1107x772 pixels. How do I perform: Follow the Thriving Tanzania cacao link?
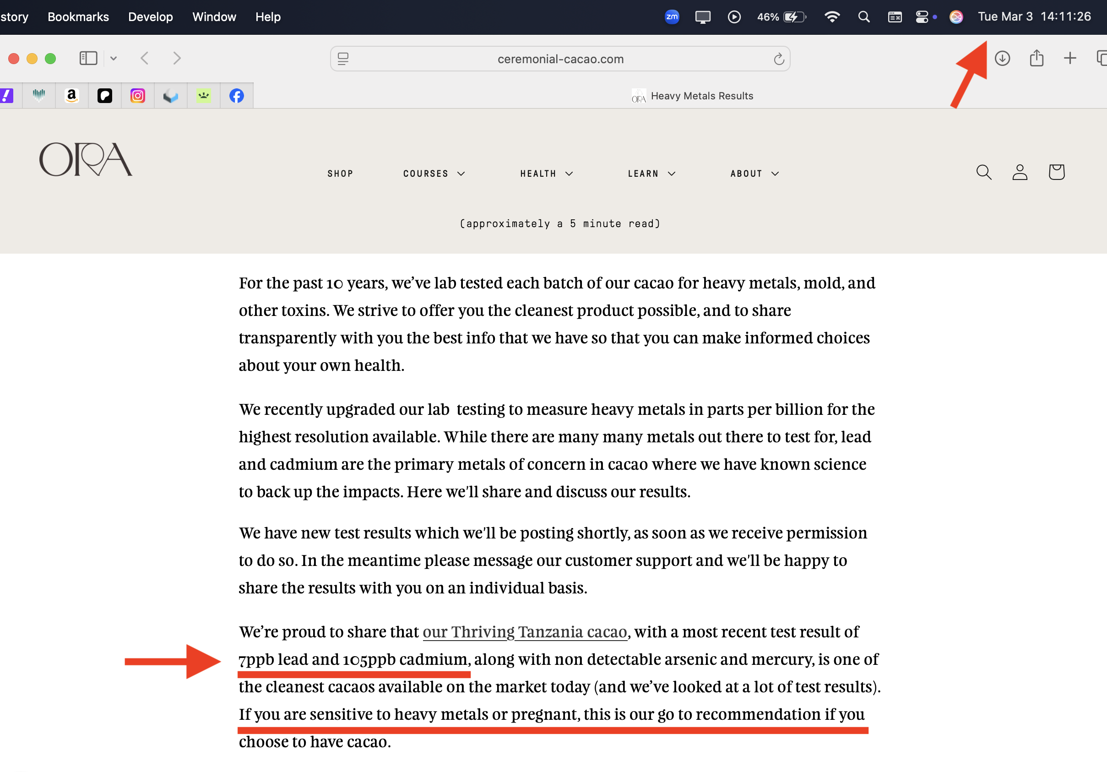[x=525, y=632]
